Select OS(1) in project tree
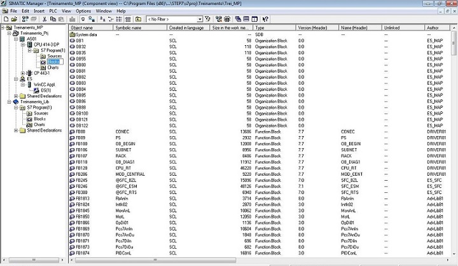458x266 pixels. pos(46,90)
